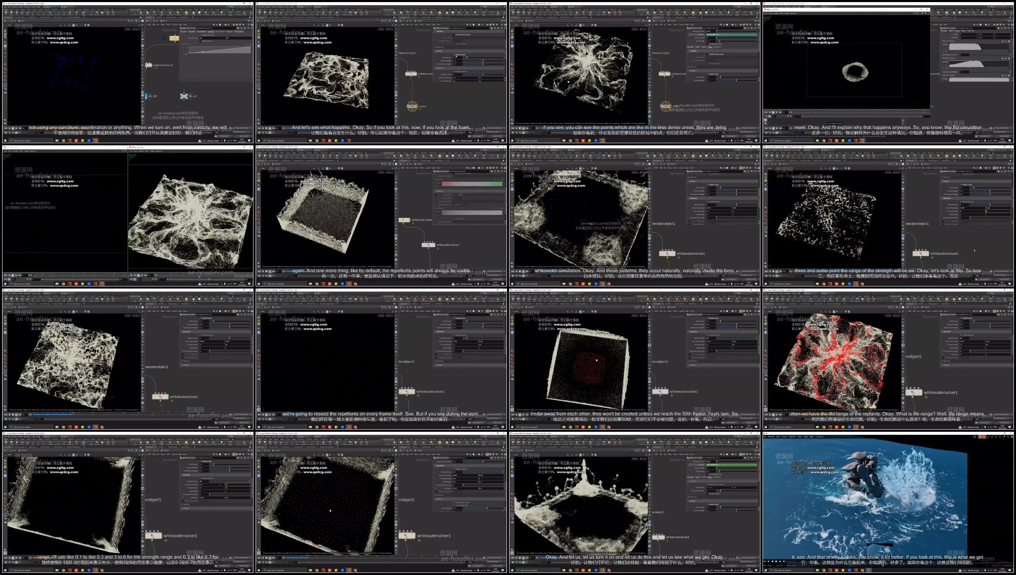Open No cam dropdown above blue particle viewport
Image resolution: width=1016 pixels, height=575 pixels.
(136, 29)
